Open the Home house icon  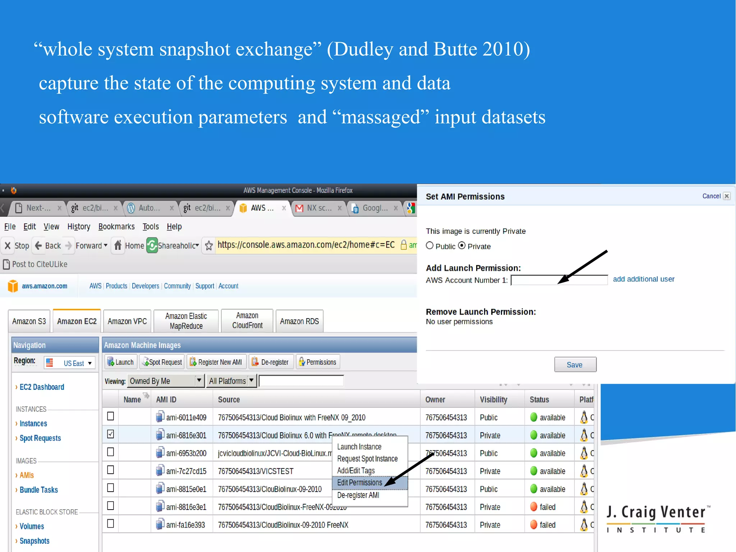pyautogui.click(x=118, y=245)
